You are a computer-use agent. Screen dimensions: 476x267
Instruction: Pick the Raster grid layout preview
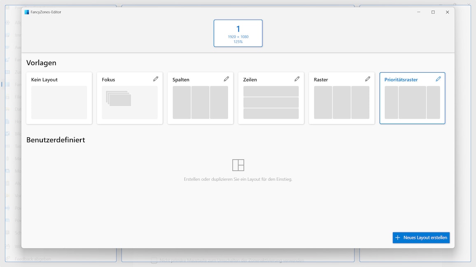pos(341,102)
